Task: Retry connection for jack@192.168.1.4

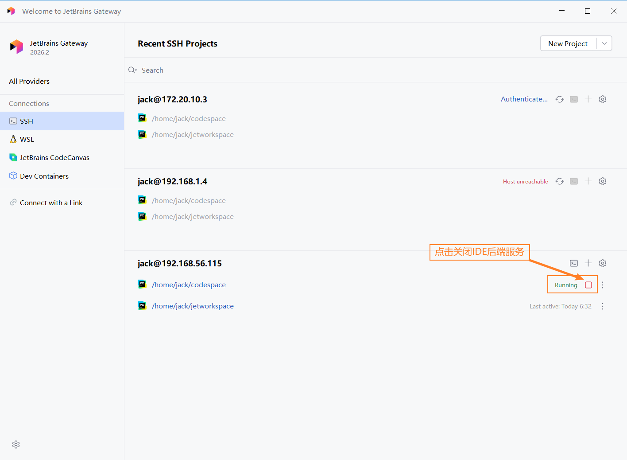Action: coord(560,181)
